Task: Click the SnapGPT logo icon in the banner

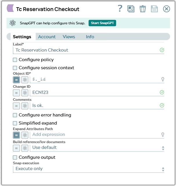Action: coord(12,23)
